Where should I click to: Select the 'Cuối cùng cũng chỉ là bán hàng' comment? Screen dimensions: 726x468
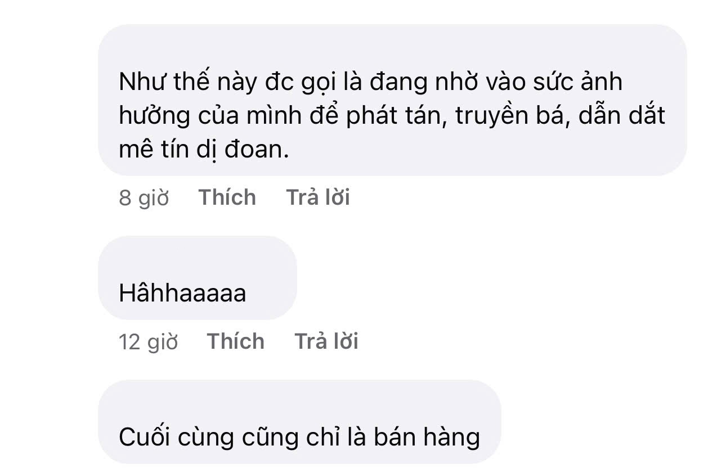(x=299, y=422)
